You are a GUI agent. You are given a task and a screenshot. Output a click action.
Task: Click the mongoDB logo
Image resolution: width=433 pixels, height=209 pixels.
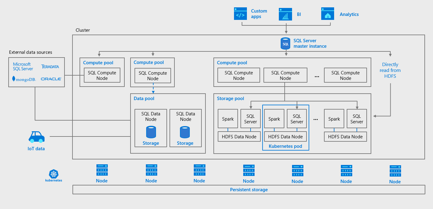point(24,79)
